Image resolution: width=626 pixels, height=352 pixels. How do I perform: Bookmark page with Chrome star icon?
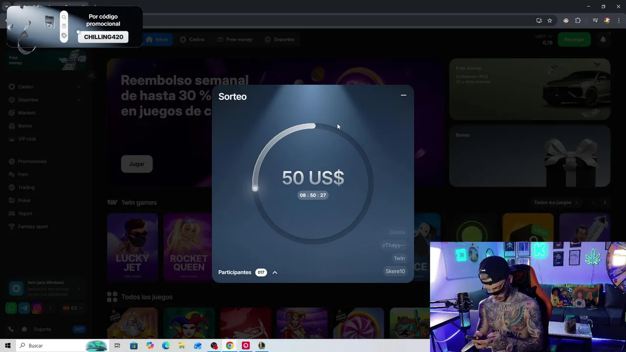(x=550, y=21)
